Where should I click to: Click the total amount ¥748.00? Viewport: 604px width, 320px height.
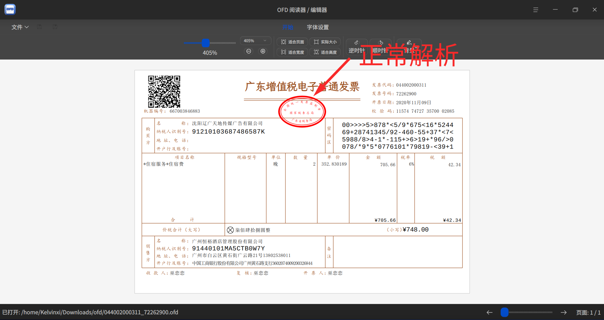(x=416, y=230)
